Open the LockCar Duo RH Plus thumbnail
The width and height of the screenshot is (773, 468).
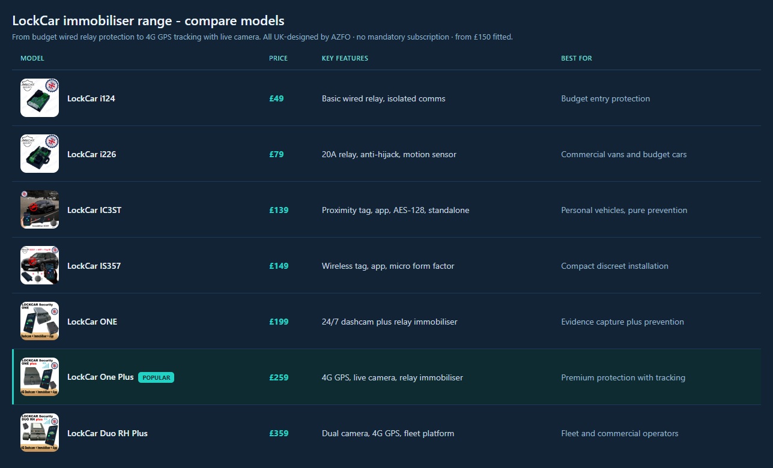click(40, 433)
